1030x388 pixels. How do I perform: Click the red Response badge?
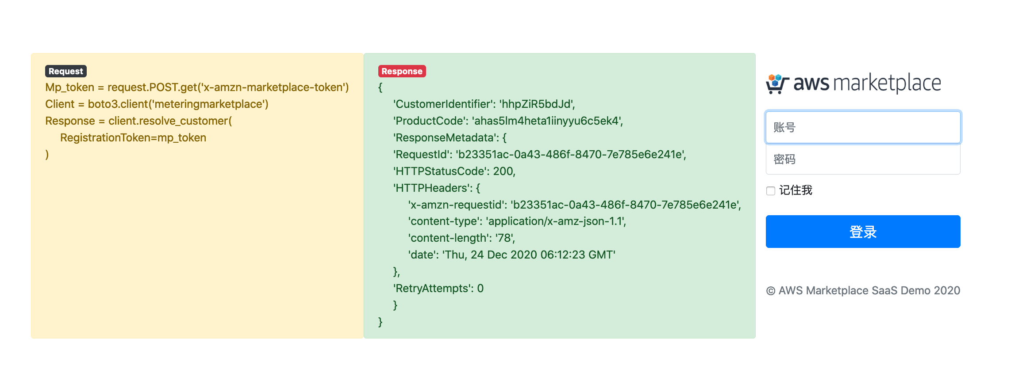tap(402, 71)
